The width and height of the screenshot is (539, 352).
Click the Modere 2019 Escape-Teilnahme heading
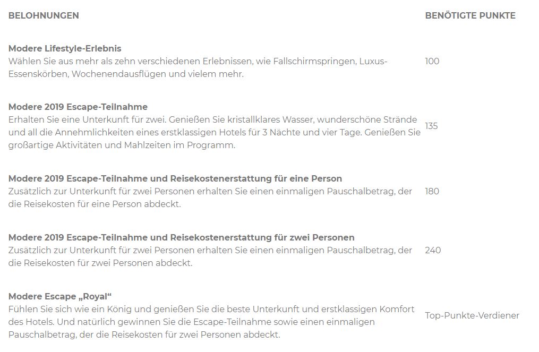pos(78,107)
